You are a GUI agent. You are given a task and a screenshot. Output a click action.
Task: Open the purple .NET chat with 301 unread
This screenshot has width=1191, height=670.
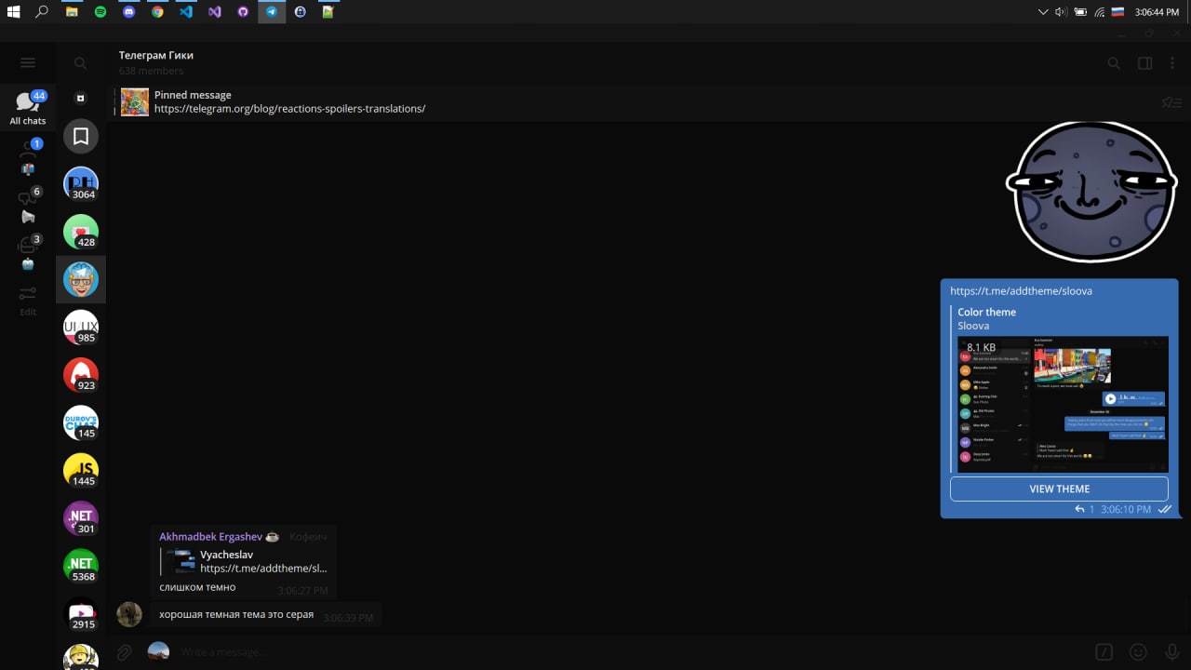point(81,518)
